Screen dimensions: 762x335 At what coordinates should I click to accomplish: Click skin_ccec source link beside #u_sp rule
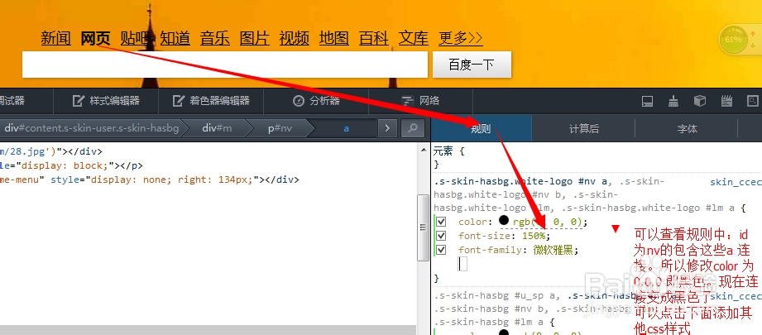736,296
